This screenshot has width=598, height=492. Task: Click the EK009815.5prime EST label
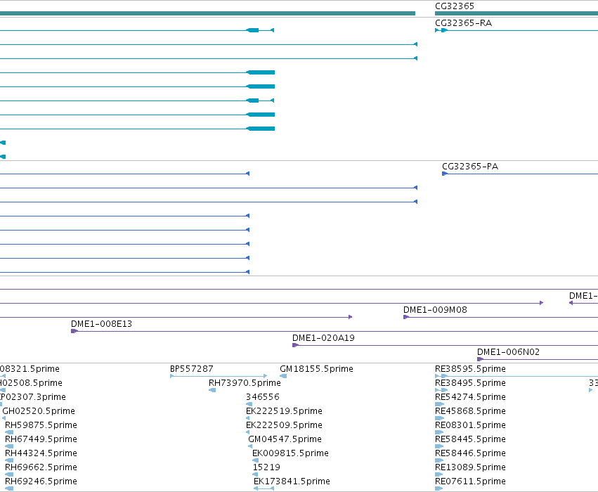coord(291,453)
